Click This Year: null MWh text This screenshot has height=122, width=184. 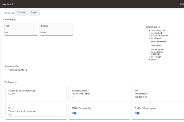tap(158, 49)
